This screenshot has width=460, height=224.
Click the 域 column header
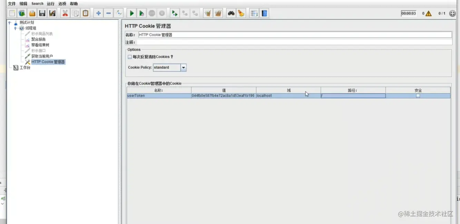coord(288,90)
